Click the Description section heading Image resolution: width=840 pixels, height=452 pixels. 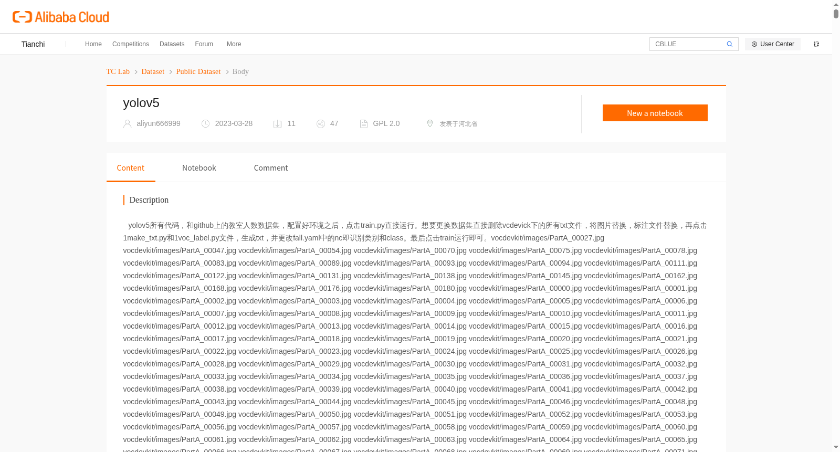(149, 200)
